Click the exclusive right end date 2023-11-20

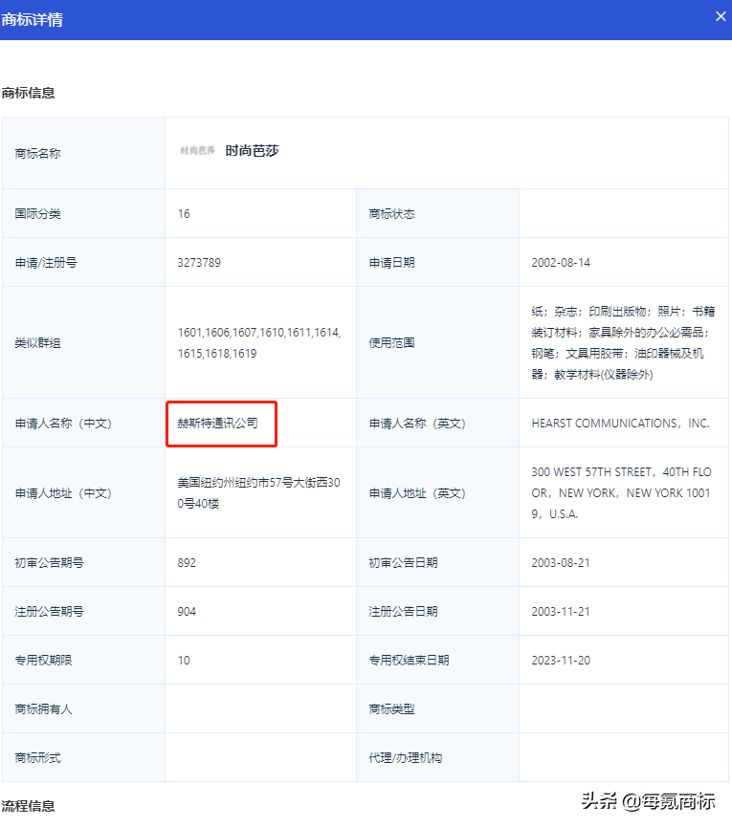[x=563, y=660]
